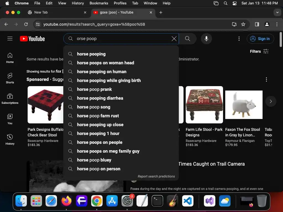Open the Chrome profile icon
The height and width of the screenshot is (212, 283).
point(267,24)
